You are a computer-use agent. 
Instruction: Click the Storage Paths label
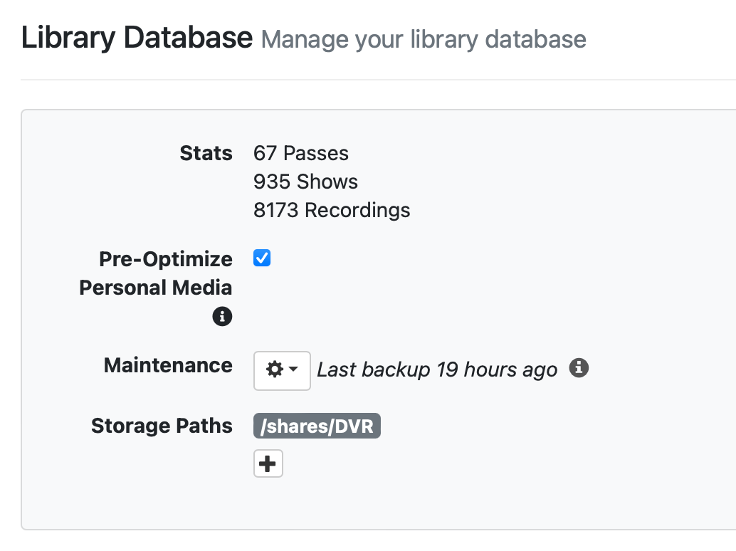(162, 426)
